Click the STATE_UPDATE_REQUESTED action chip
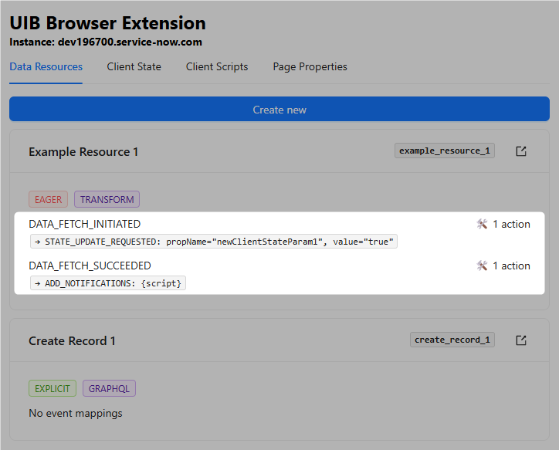559x450 pixels. 214,242
